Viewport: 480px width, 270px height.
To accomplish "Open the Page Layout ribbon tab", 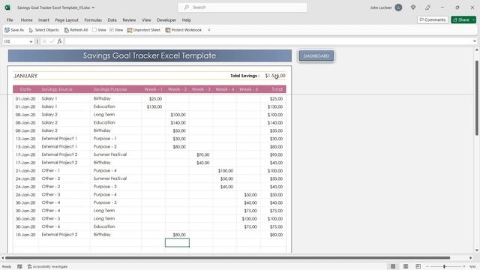I will (67, 20).
